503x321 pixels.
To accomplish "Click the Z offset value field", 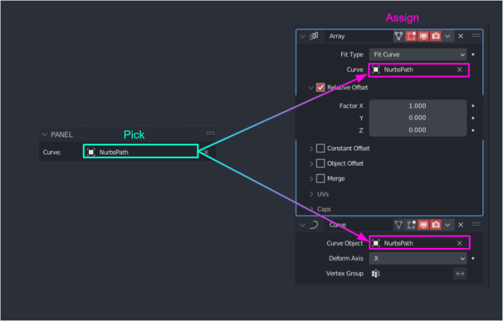I will [x=417, y=130].
